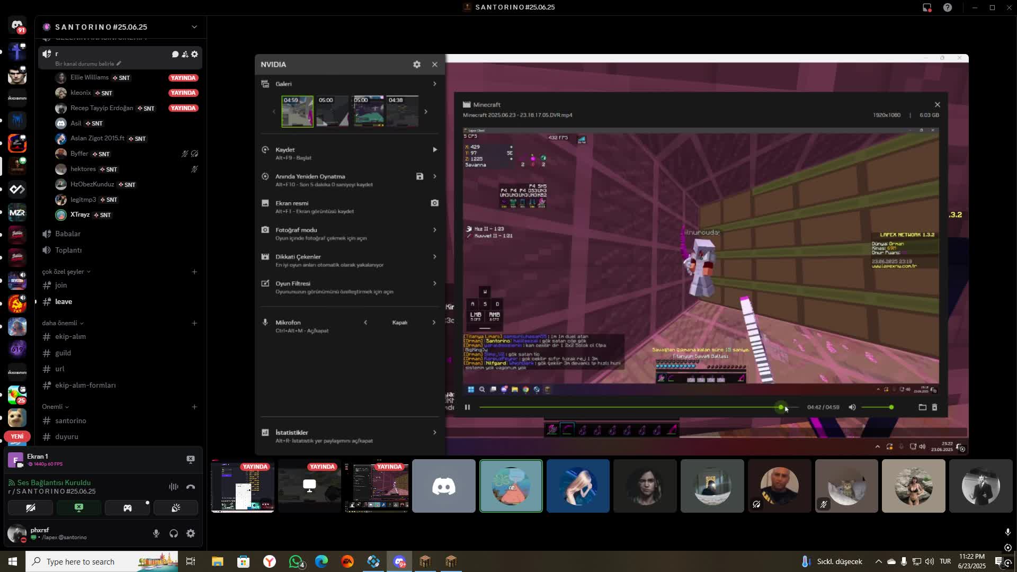The image size is (1017, 572).
Task: Mute your microphone in the Discord user panel
Action: 156,533
